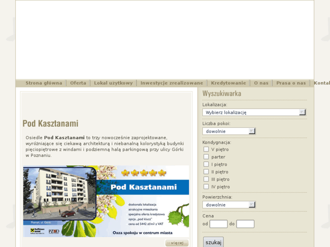The width and height of the screenshot is (330, 247).
Task: Click the Lokalizacja: label
Action: click(x=215, y=105)
